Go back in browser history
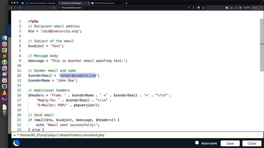Screen dimensions: 264x148 click(11, 8)
